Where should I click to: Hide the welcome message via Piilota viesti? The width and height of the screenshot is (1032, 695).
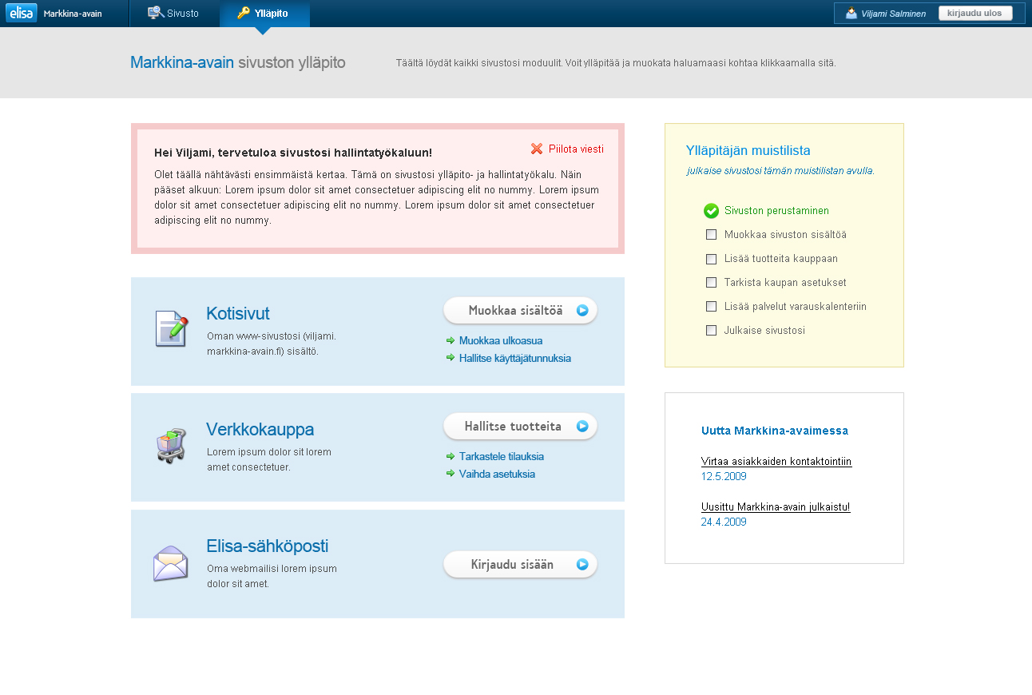pos(576,149)
